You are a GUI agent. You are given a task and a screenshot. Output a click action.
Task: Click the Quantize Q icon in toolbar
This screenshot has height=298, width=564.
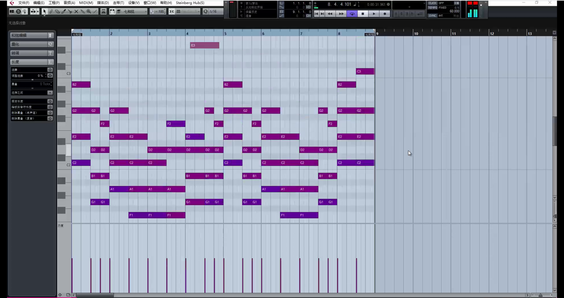pyautogui.click(x=205, y=11)
